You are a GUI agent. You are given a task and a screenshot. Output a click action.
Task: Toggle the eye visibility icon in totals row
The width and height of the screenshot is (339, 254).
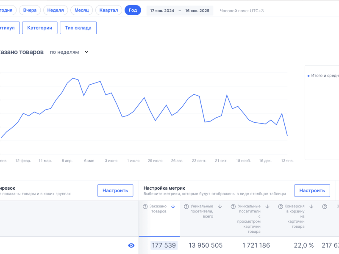tap(131, 246)
